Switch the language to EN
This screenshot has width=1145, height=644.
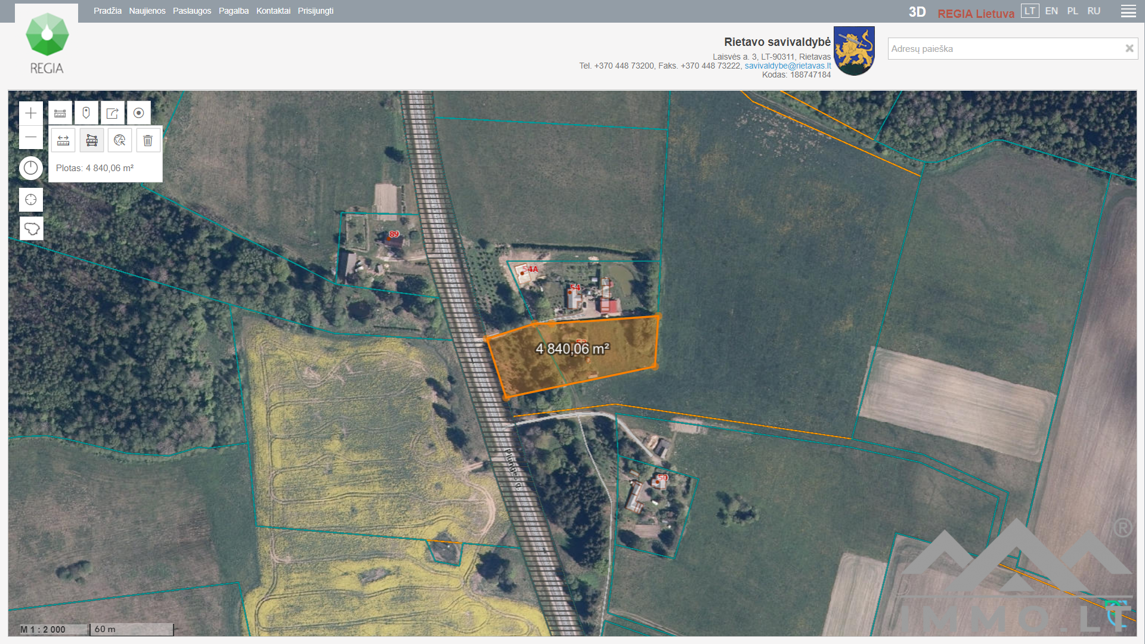click(1051, 11)
